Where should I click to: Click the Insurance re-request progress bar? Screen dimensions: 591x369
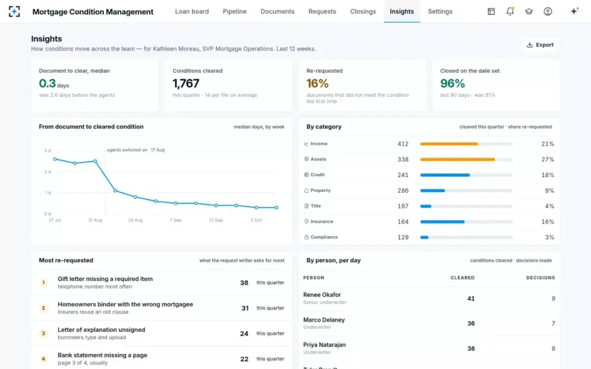(466, 221)
